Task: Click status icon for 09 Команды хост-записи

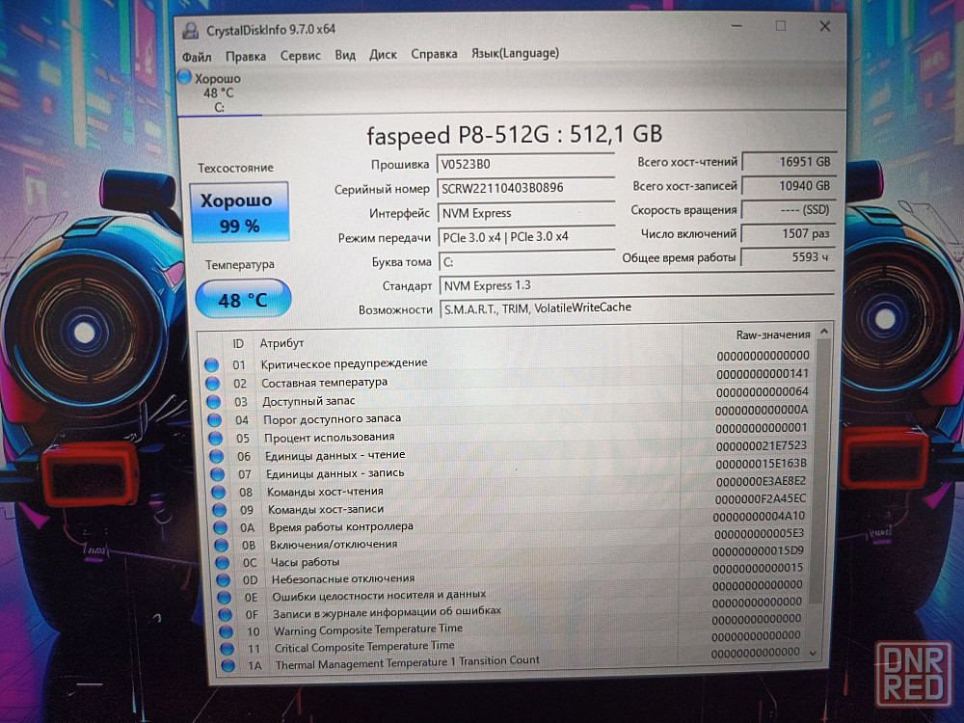Action: (x=220, y=510)
